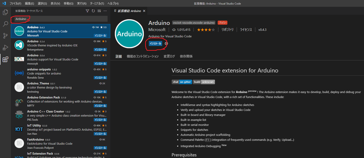
Task: Open the ライセンス link
Action: point(246,30)
